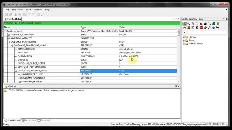Select the red creature palette icon
The image size is (232, 130).
pos(201,23)
